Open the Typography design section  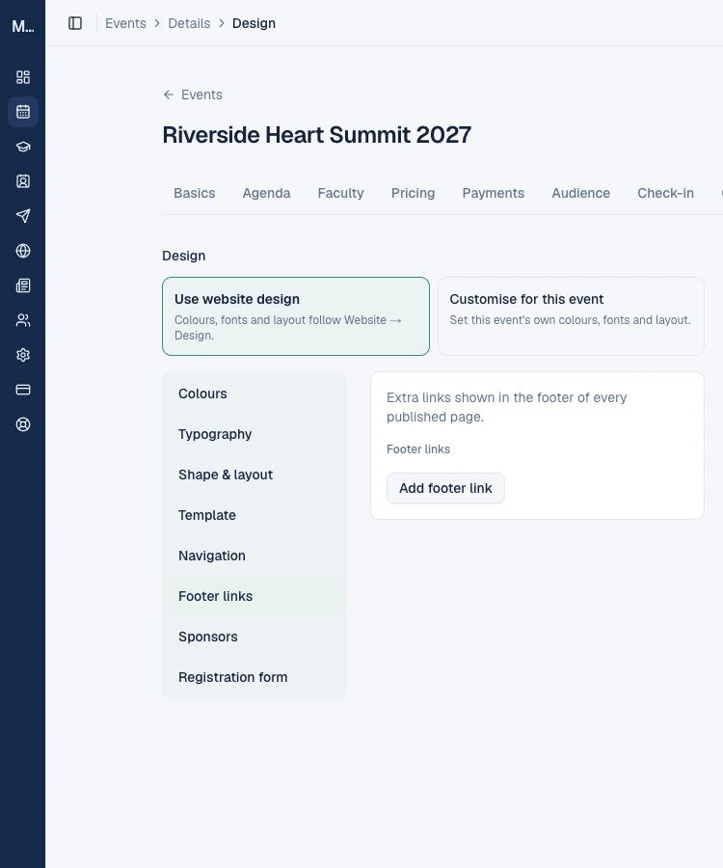[x=254, y=434]
